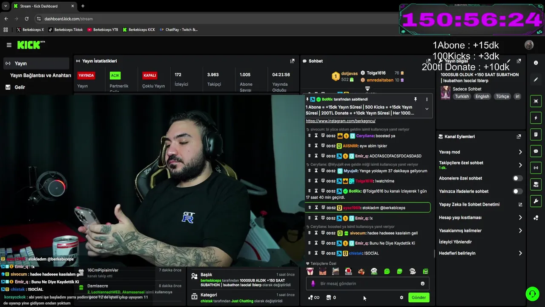The image size is (545, 307).
Task: Open a new browser tab with the plus
Action: tap(83, 6)
